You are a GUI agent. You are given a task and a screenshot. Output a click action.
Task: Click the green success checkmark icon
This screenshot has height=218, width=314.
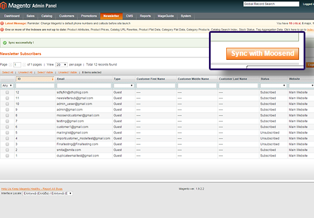click(x=5, y=43)
